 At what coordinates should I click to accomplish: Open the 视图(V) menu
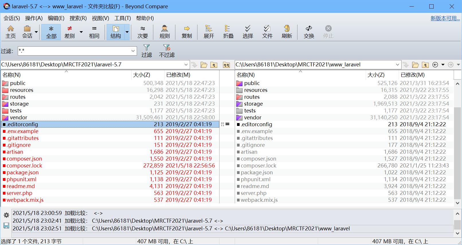coord(100,18)
